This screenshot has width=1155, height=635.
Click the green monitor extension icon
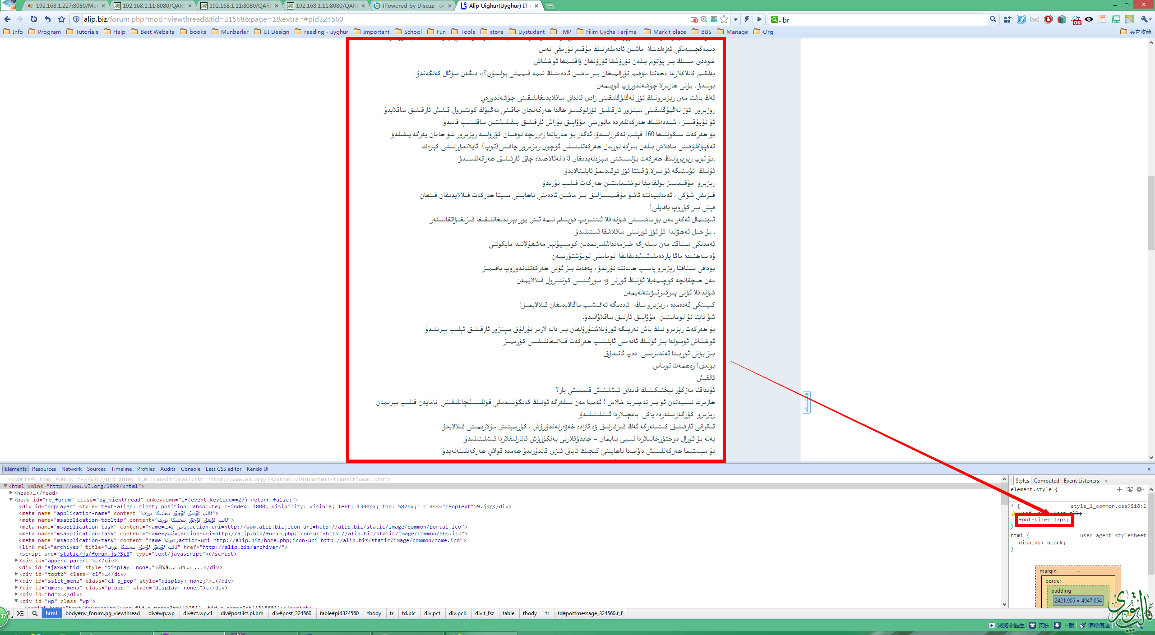coord(1116,19)
